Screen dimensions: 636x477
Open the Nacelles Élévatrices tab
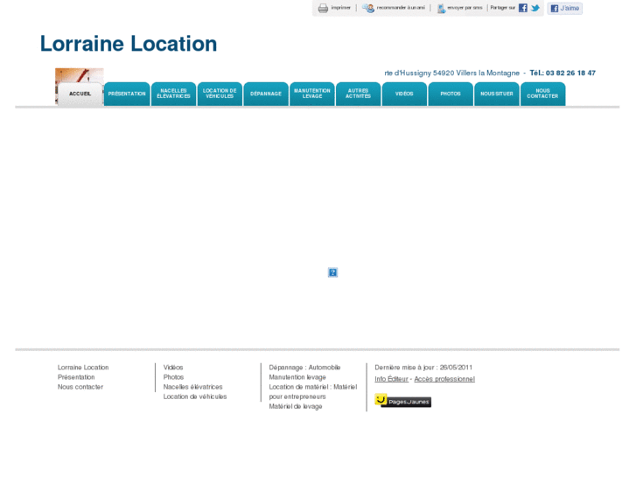(173, 95)
